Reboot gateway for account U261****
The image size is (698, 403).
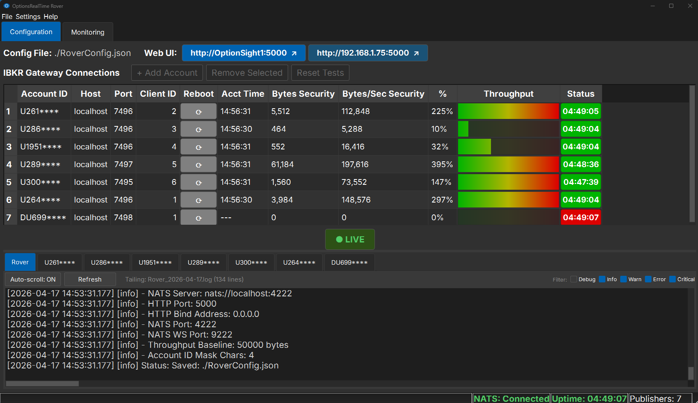coord(198,111)
